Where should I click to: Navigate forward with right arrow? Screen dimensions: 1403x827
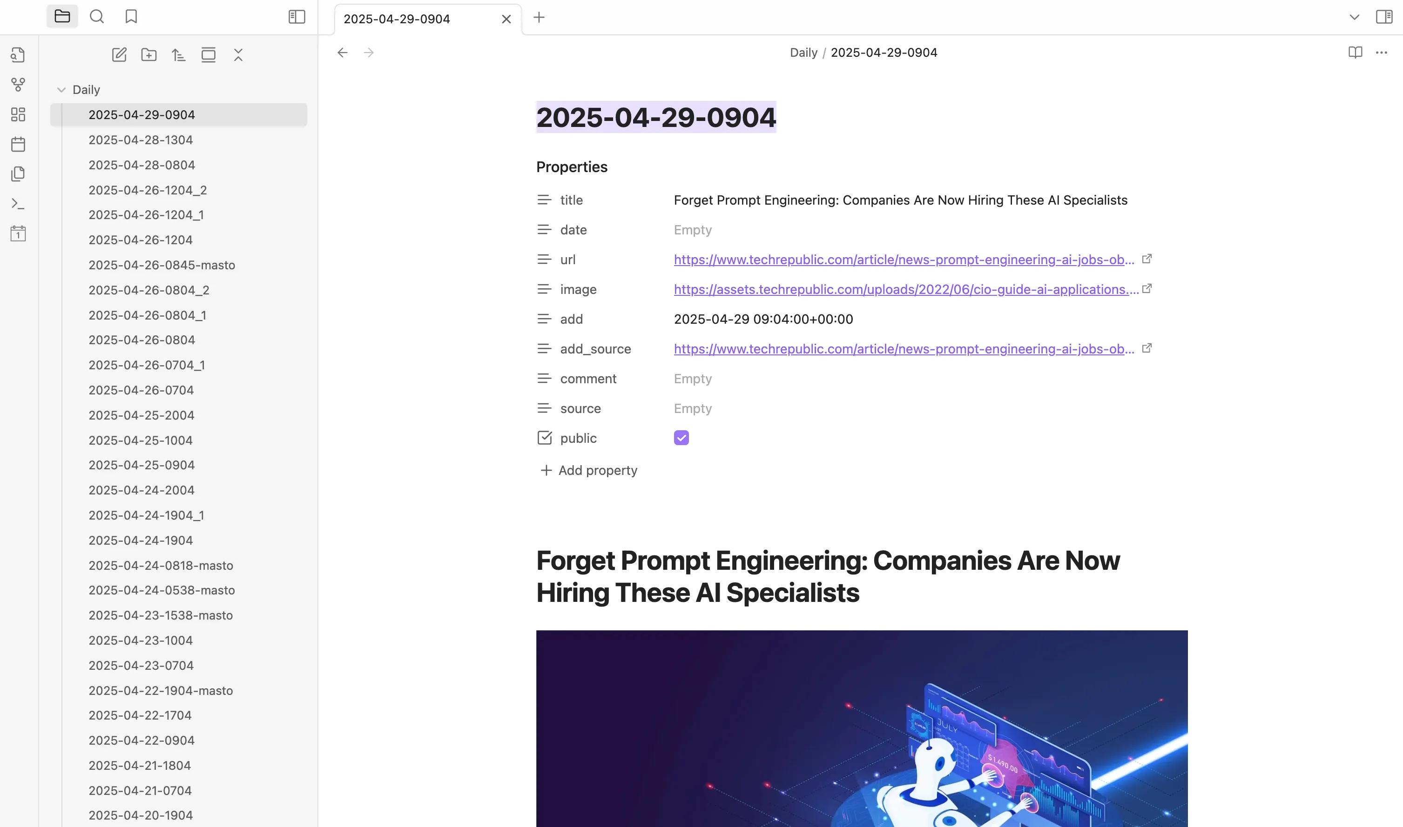pyautogui.click(x=369, y=53)
